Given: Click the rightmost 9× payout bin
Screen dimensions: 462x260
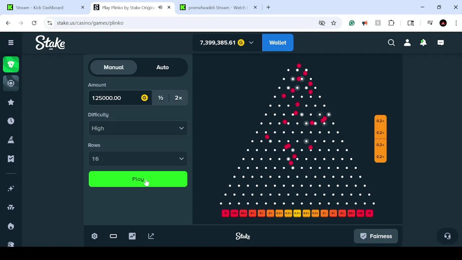Looking at the screenshot, I should [x=342, y=213].
